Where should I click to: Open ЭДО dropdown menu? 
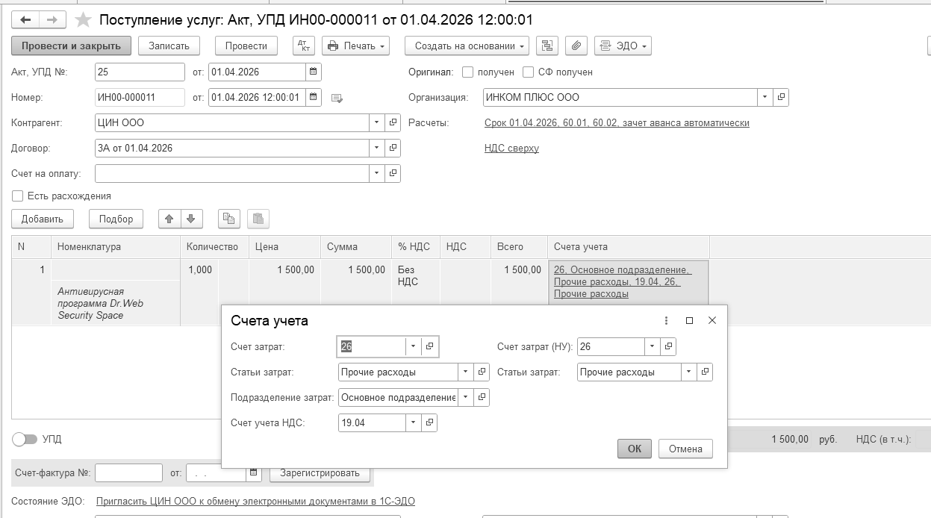(x=623, y=46)
